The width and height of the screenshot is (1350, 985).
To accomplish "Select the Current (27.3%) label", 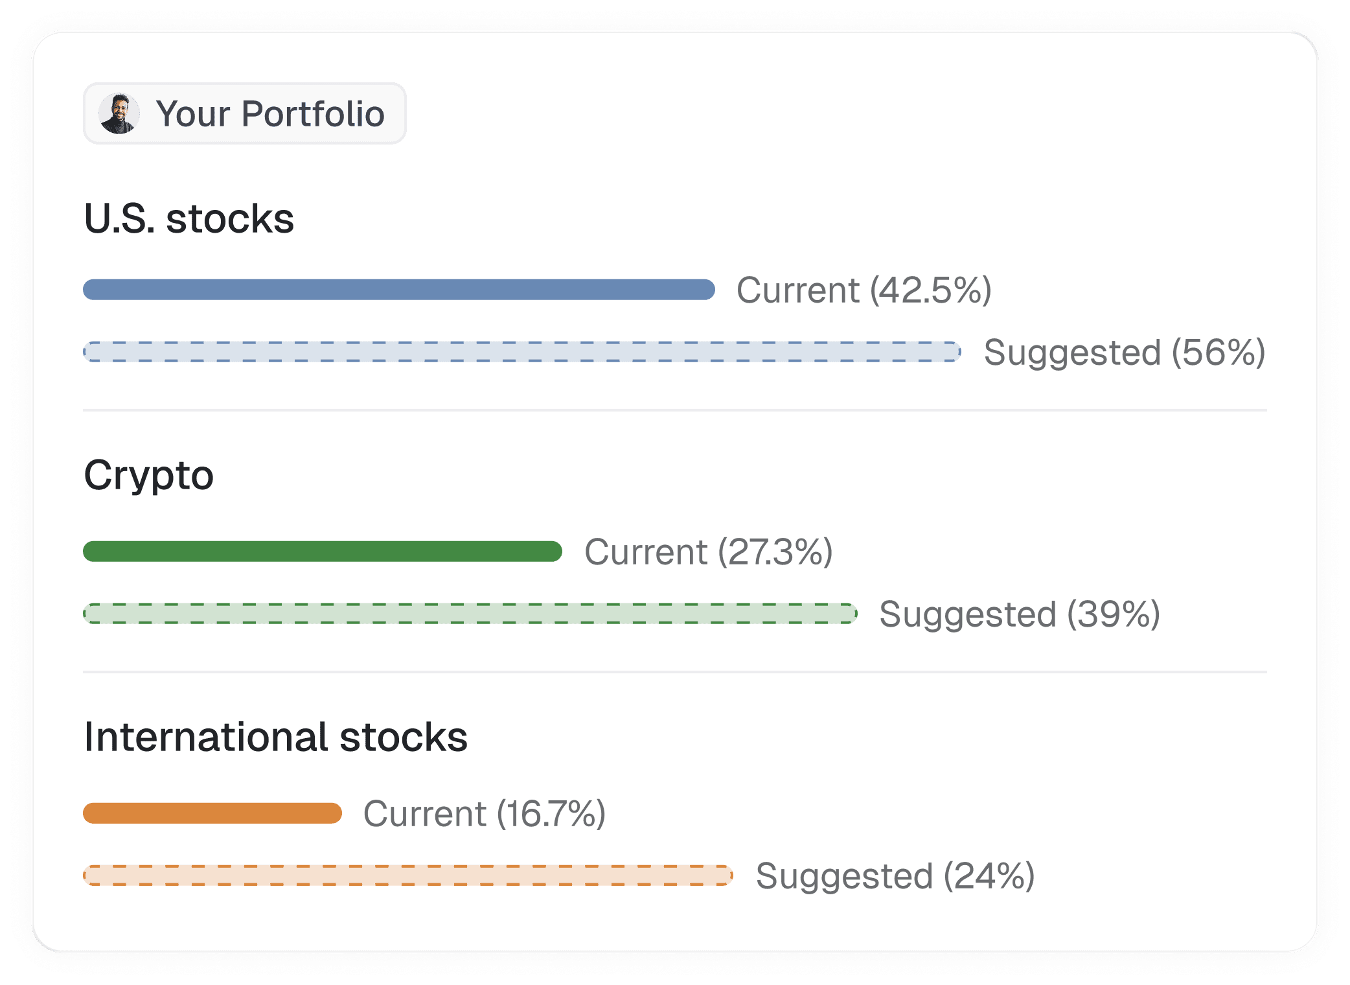I will tap(709, 551).
